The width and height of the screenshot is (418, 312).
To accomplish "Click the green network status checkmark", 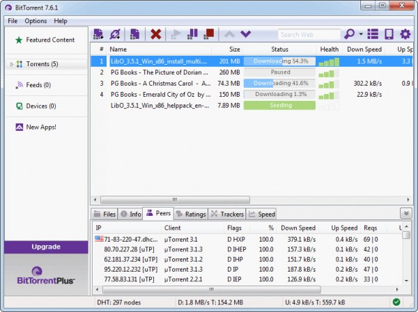I will click(396, 302).
